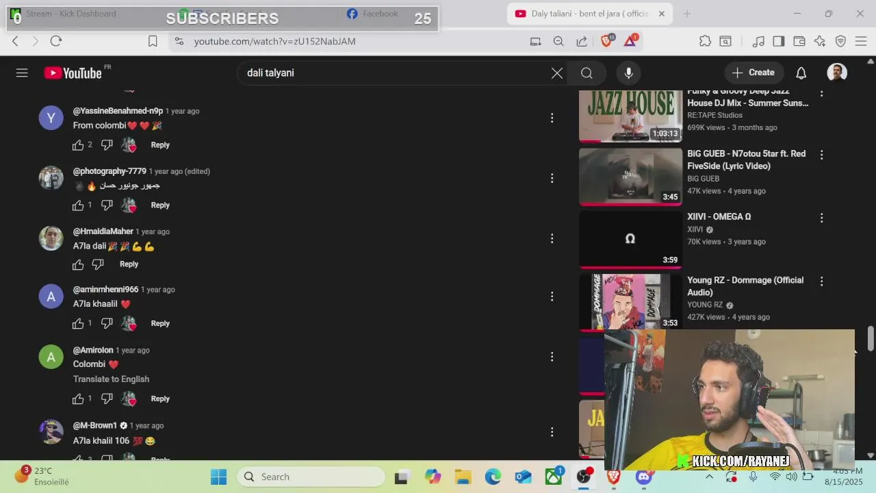Viewport: 876px width, 493px height.
Task: Reply to @YassineBenahmed-n9p's comment
Action: 160,144
